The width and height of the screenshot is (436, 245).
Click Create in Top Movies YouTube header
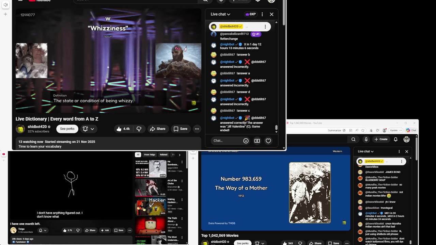coord(381,139)
